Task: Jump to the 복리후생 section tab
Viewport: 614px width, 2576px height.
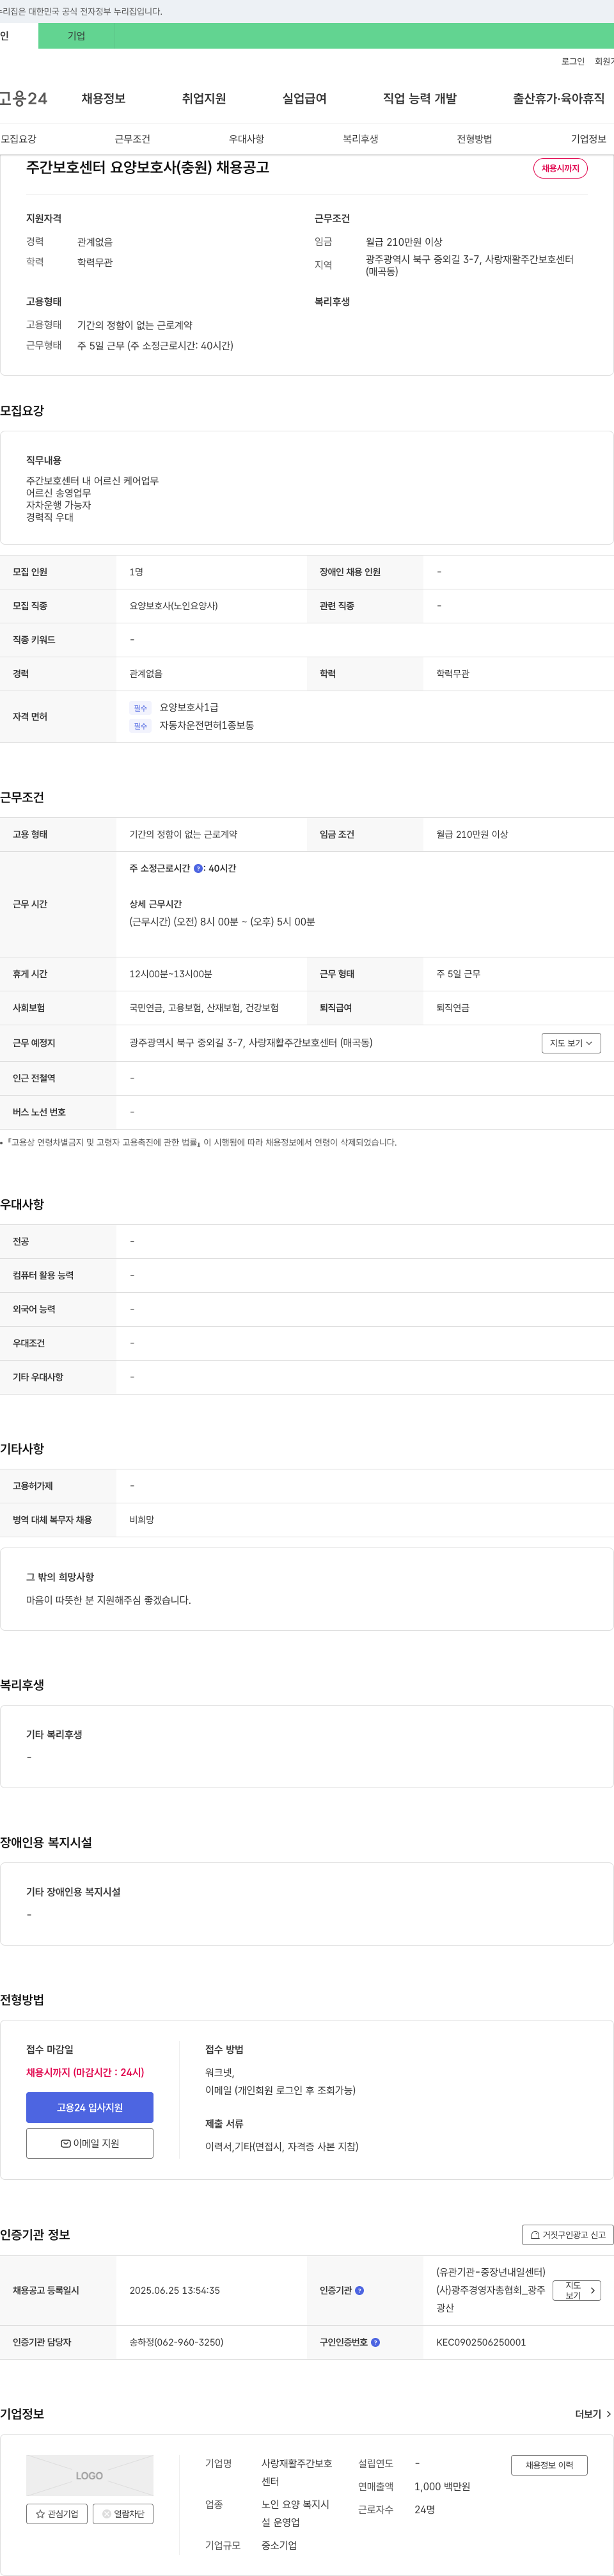Action: [360, 139]
